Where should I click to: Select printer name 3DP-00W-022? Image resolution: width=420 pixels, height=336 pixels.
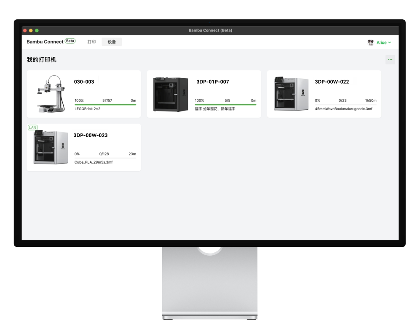332,82
